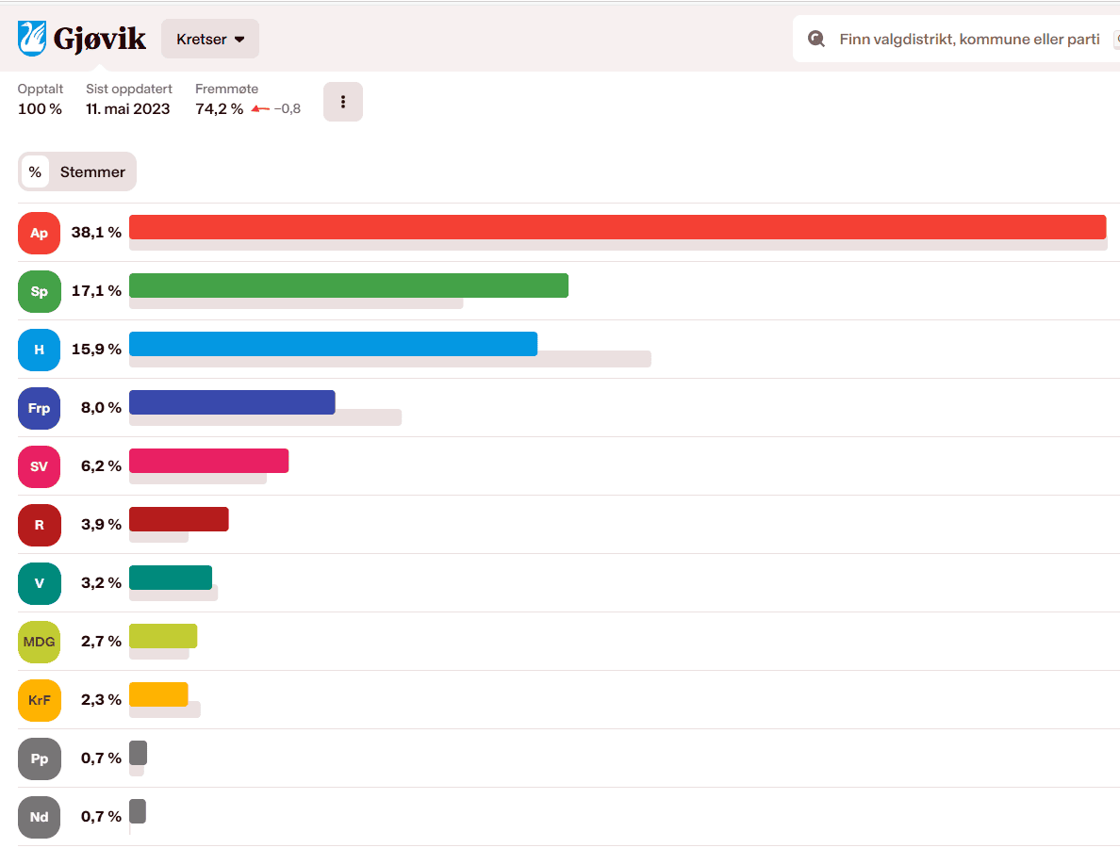
Task: Toggle results to Stemmer vote counts
Action: pos(92,171)
